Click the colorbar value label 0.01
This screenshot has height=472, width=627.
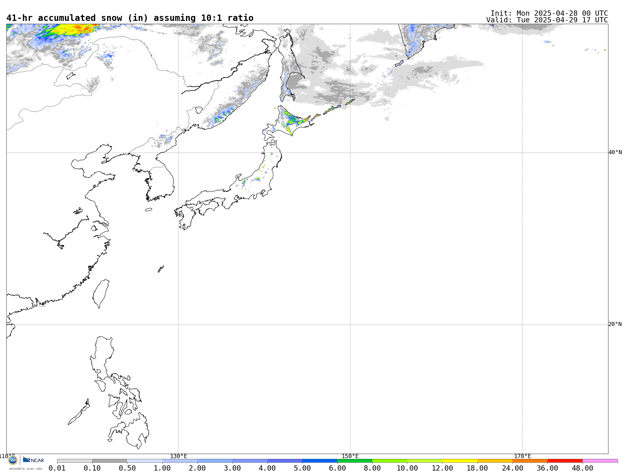click(x=57, y=468)
